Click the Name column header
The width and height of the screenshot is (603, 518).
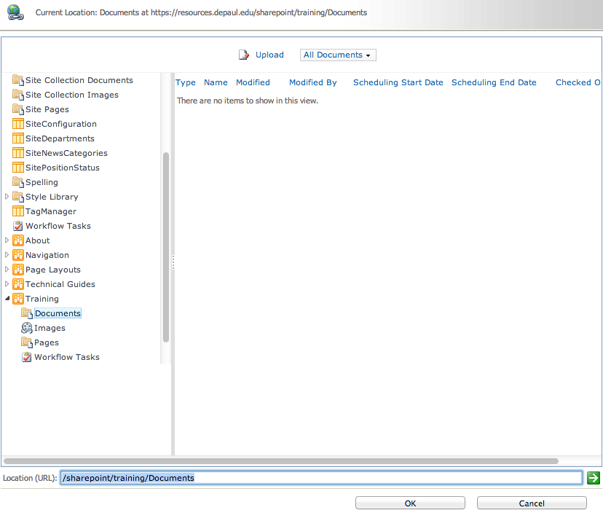216,82
